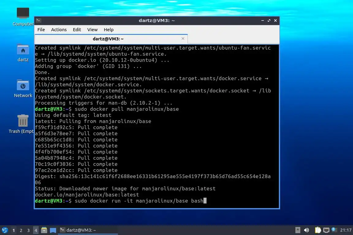Click terminal icon in window title bar
353x235 pixels.
tap(39, 21)
